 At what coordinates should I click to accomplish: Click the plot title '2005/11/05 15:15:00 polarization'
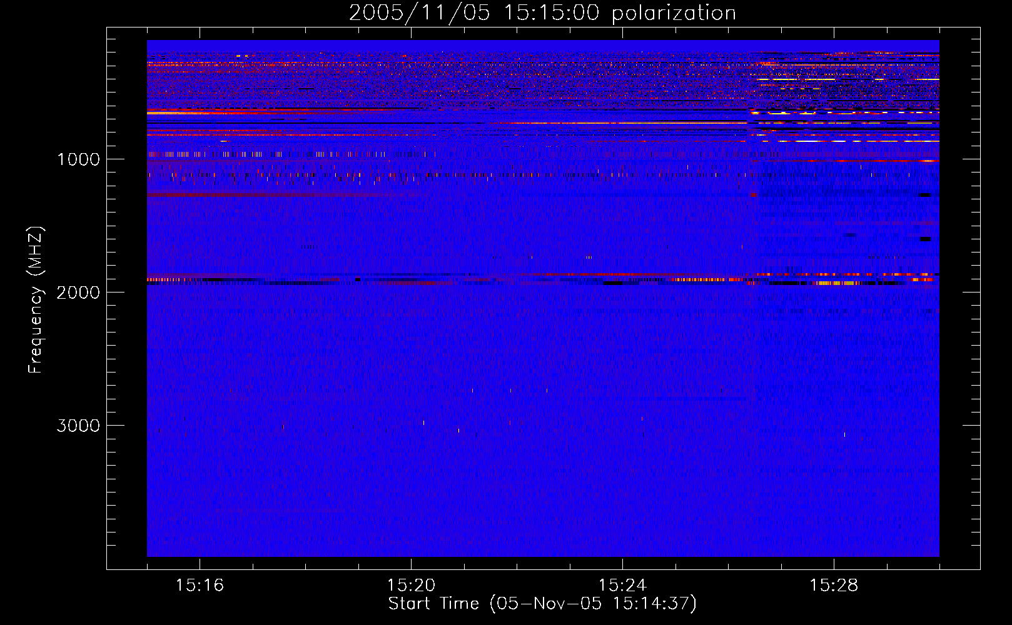click(x=542, y=12)
